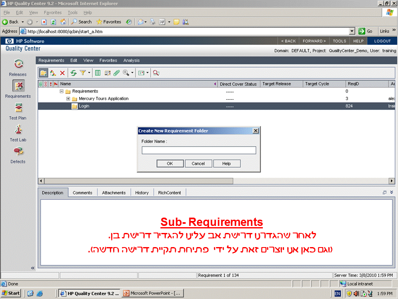This screenshot has width=398, height=299.
Task: Click the detach details pane icon
Action: [385, 192]
